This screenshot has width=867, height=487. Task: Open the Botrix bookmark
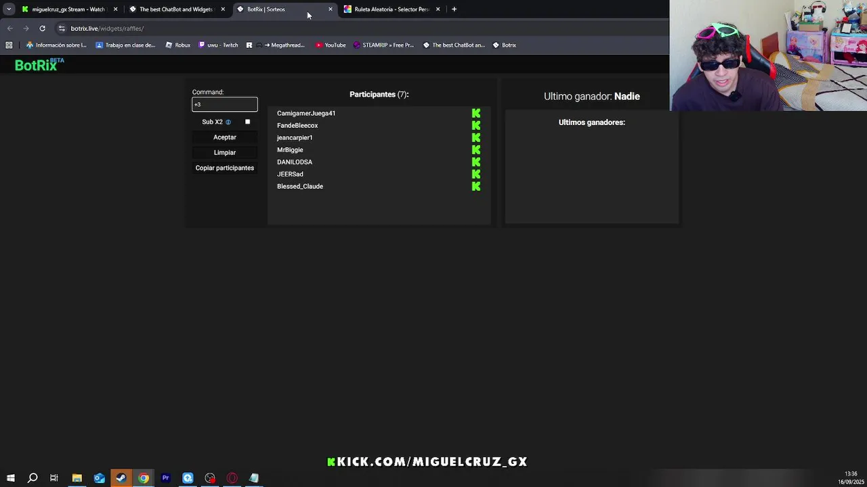[505, 45]
